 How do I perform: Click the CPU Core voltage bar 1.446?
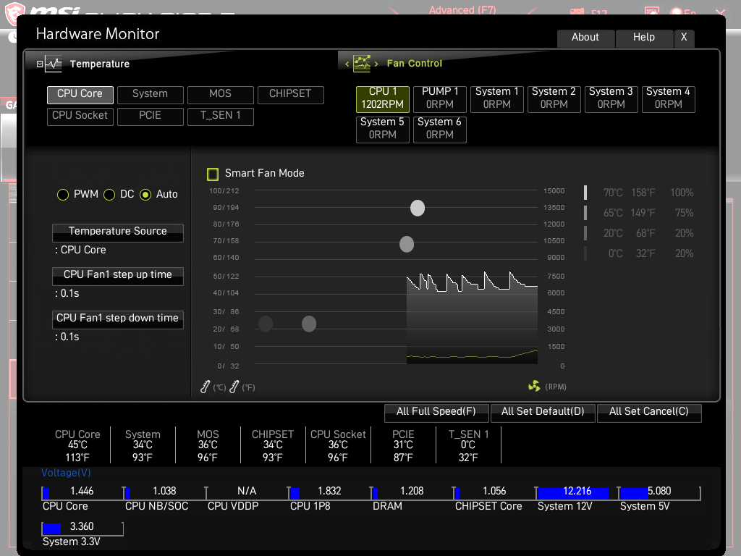[82, 492]
